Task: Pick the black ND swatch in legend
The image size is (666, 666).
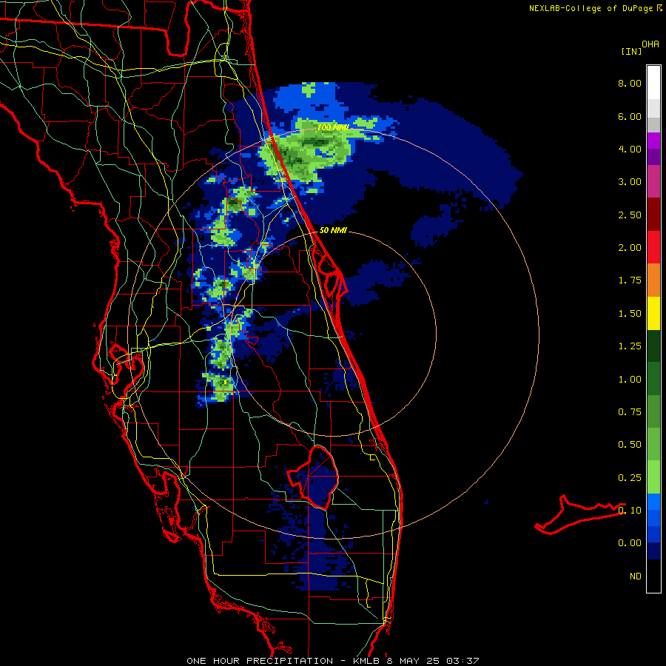Action: (653, 576)
